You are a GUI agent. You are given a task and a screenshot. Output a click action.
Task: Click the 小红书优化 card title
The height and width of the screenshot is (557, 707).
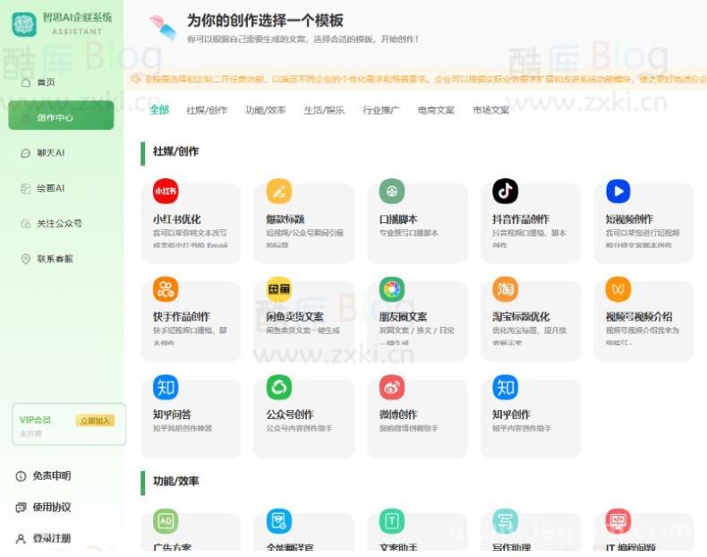(x=177, y=219)
